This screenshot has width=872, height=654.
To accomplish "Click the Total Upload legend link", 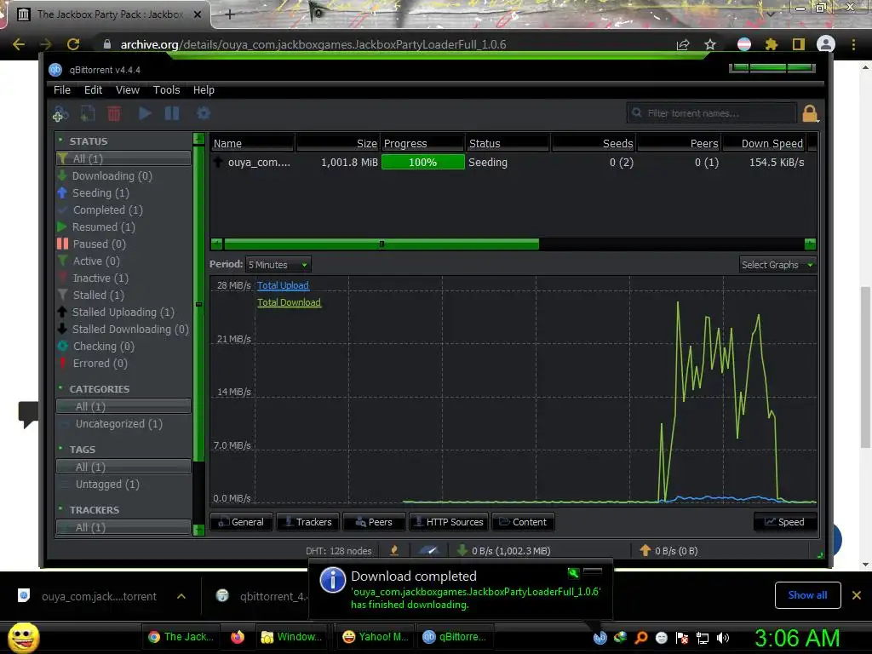I will [283, 285].
